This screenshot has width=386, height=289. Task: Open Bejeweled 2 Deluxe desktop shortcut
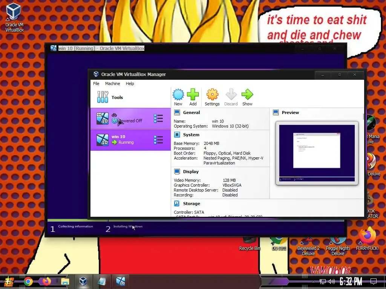point(308,246)
